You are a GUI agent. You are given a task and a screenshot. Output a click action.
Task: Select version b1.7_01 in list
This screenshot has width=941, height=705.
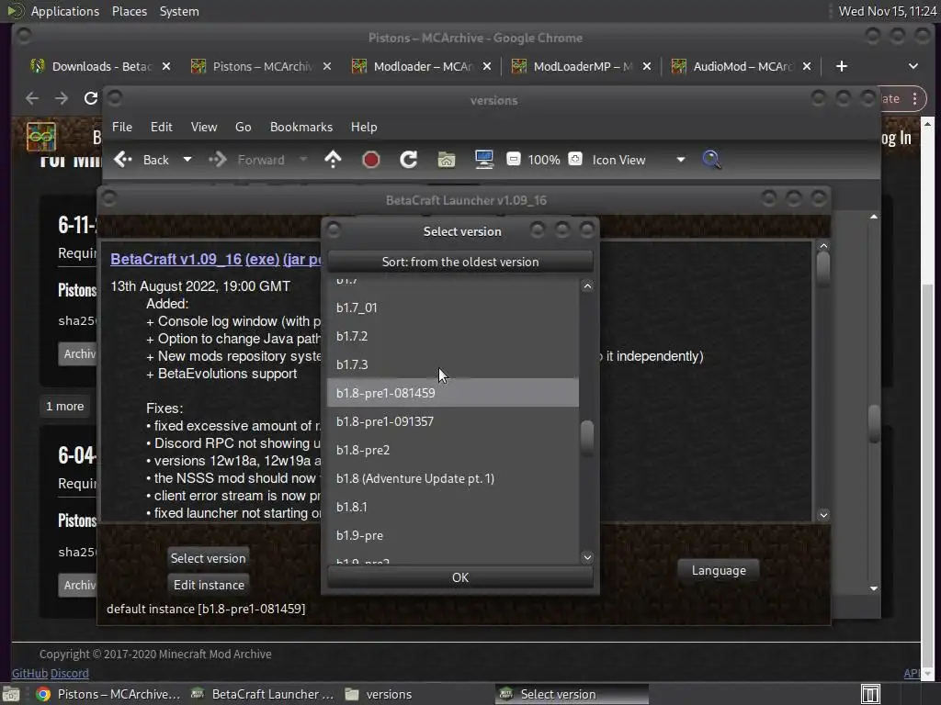coord(452,308)
